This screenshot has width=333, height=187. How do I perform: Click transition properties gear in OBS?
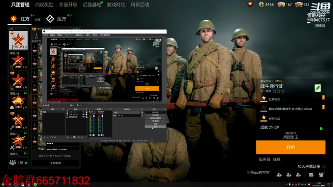click(142, 112)
